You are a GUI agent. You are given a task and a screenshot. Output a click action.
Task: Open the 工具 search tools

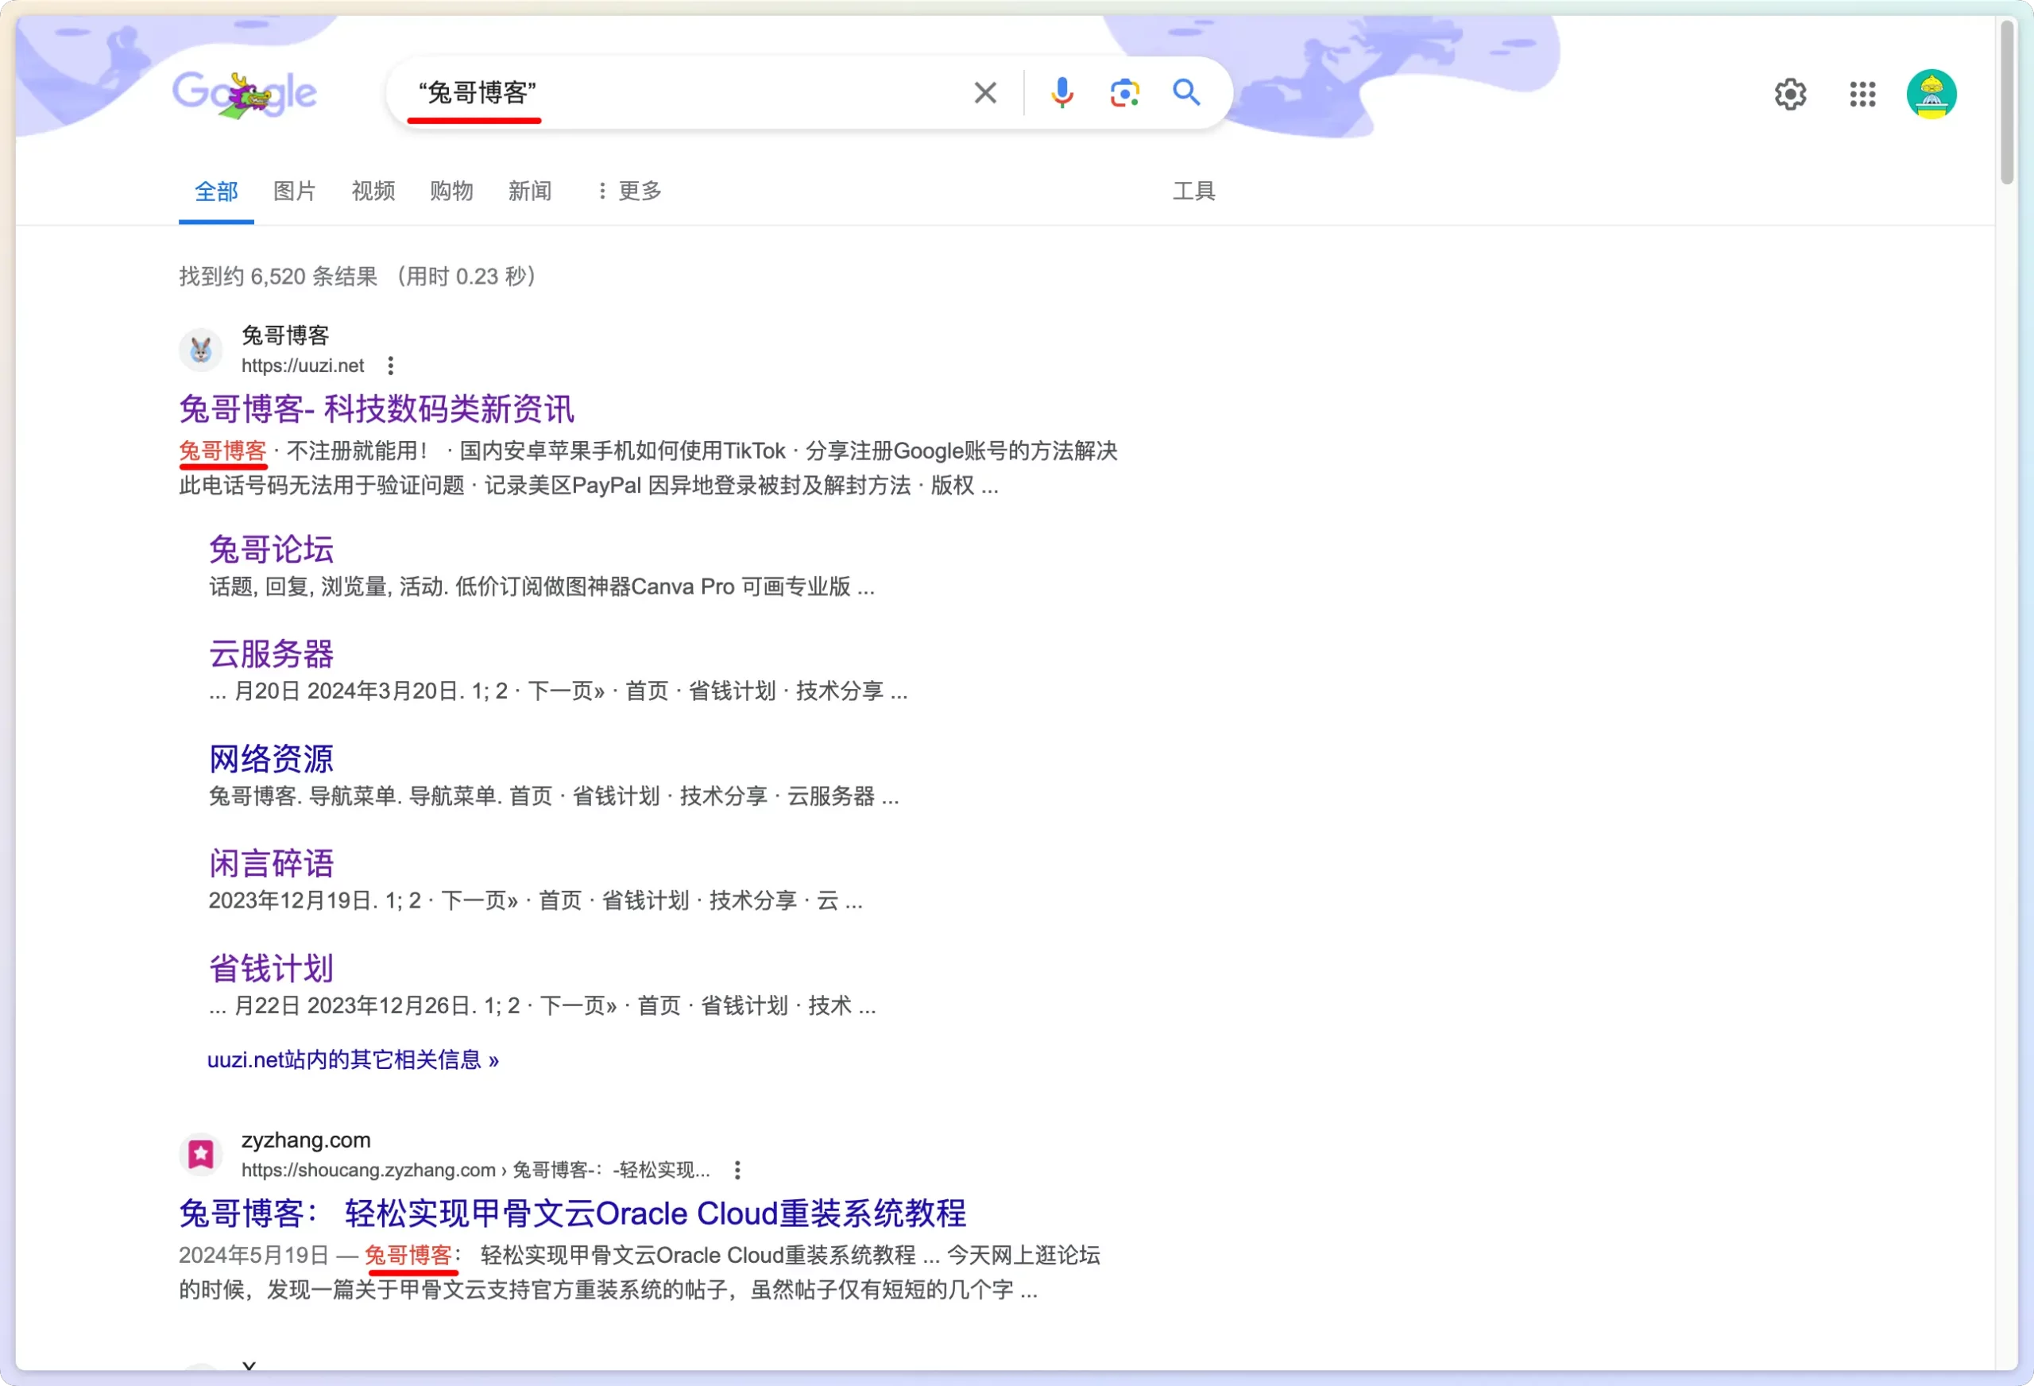[x=1194, y=191]
